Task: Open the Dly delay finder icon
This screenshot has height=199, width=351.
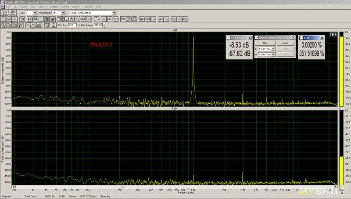Action: [174, 19]
